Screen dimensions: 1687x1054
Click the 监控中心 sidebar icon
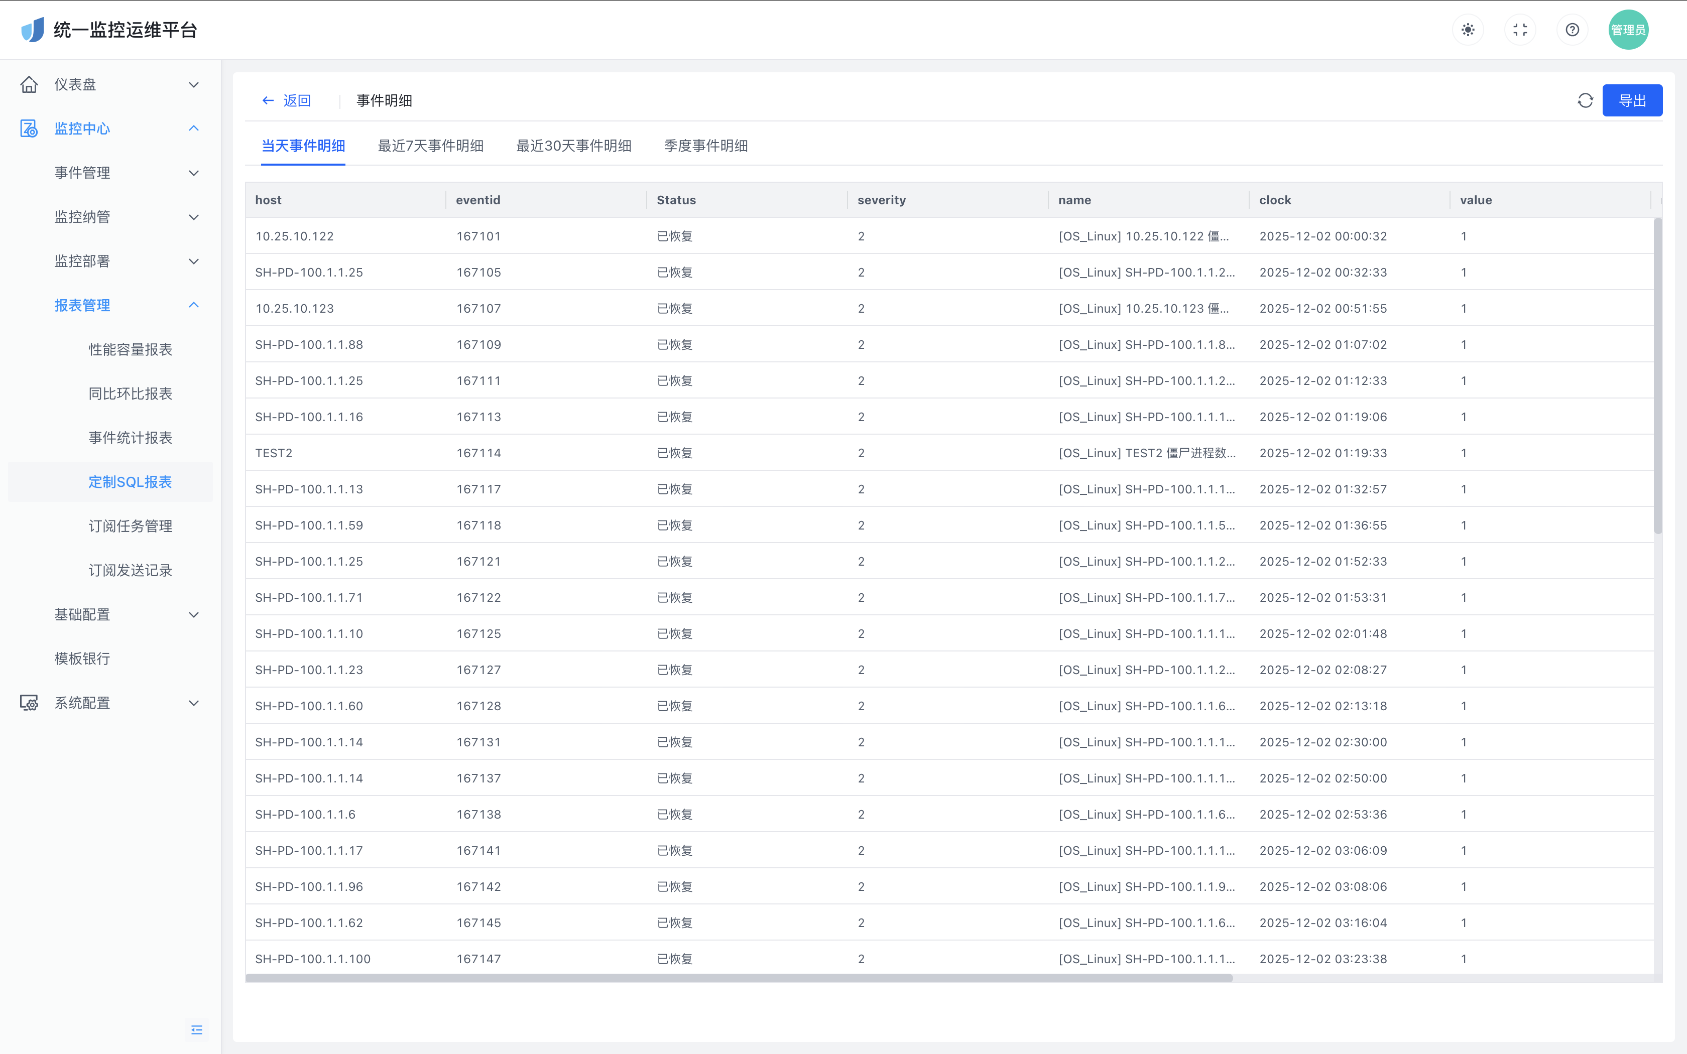pos(29,128)
